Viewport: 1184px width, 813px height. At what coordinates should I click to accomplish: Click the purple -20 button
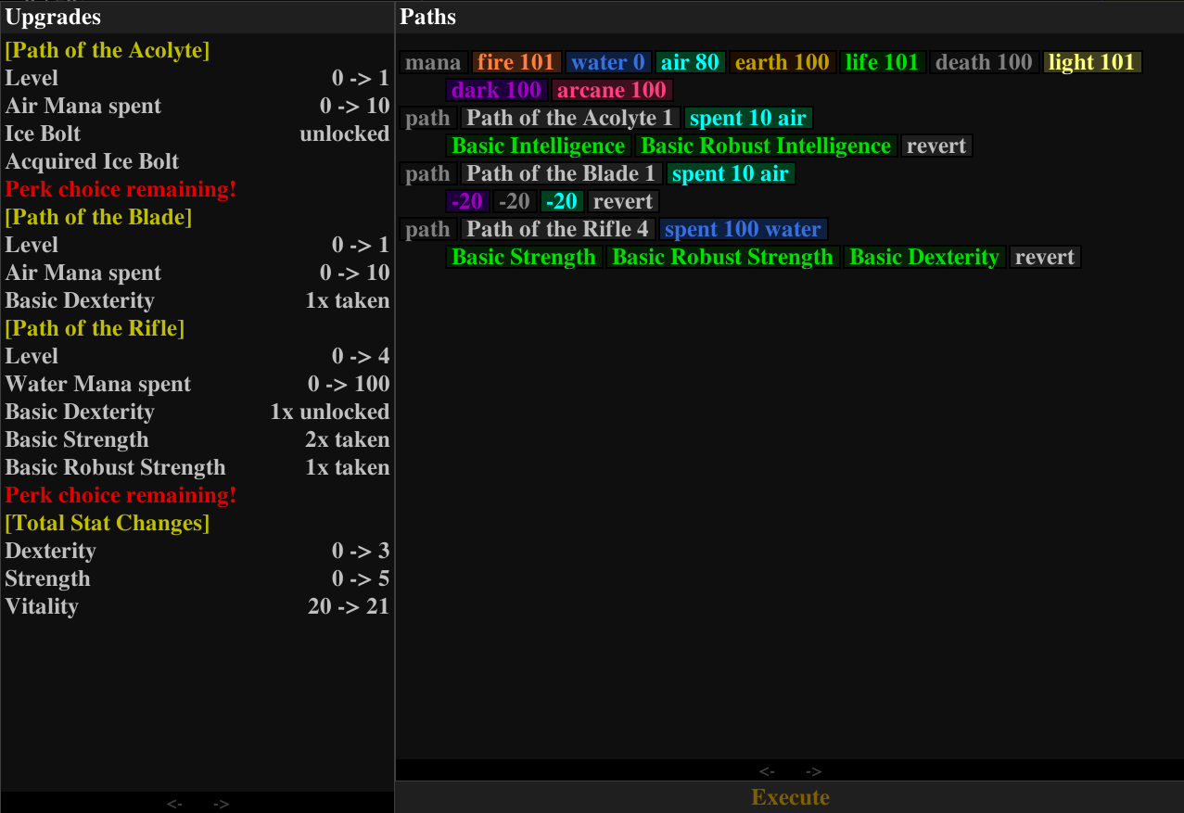point(467,201)
